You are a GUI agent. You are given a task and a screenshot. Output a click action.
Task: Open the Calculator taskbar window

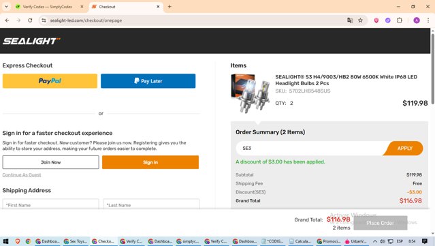300,241
